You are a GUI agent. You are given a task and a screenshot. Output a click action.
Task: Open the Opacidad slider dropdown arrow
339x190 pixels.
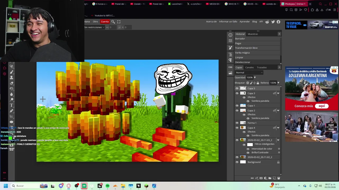coord(255,78)
